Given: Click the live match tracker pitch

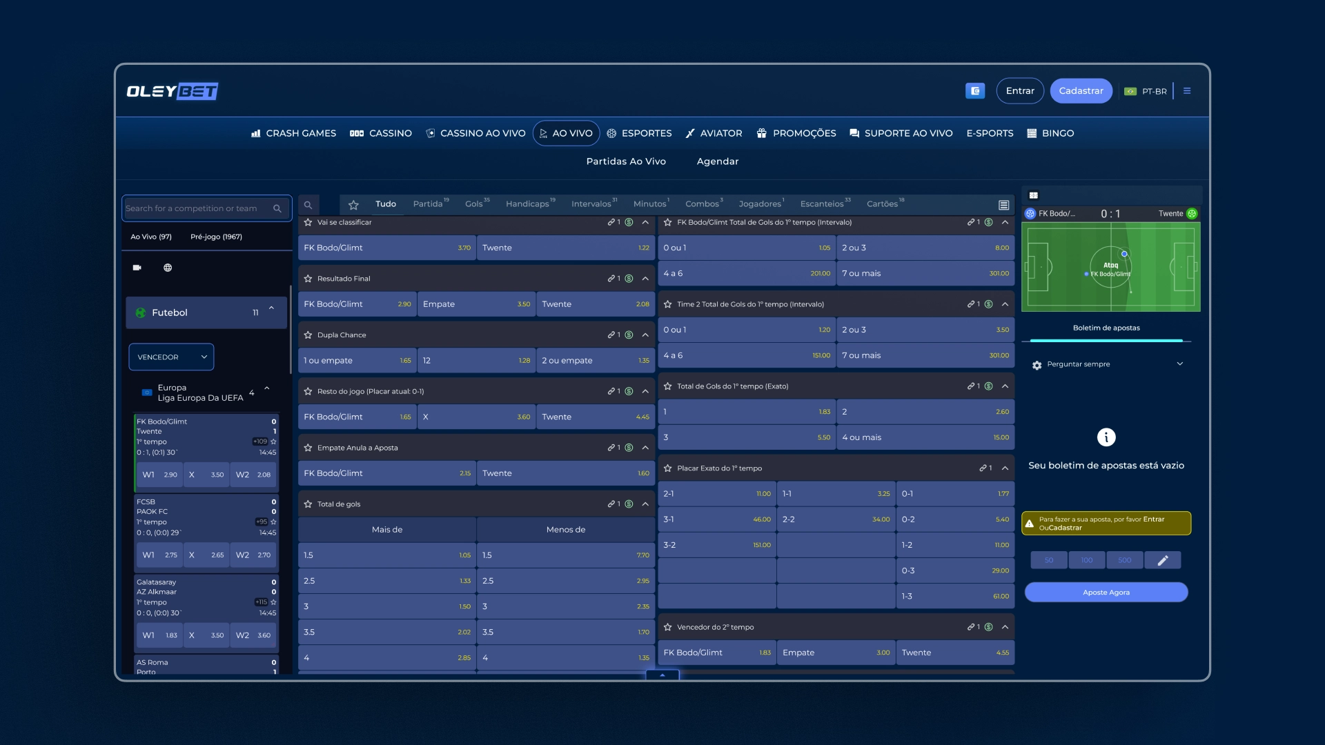Looking at the screenshot, I should click(1111, 267).
